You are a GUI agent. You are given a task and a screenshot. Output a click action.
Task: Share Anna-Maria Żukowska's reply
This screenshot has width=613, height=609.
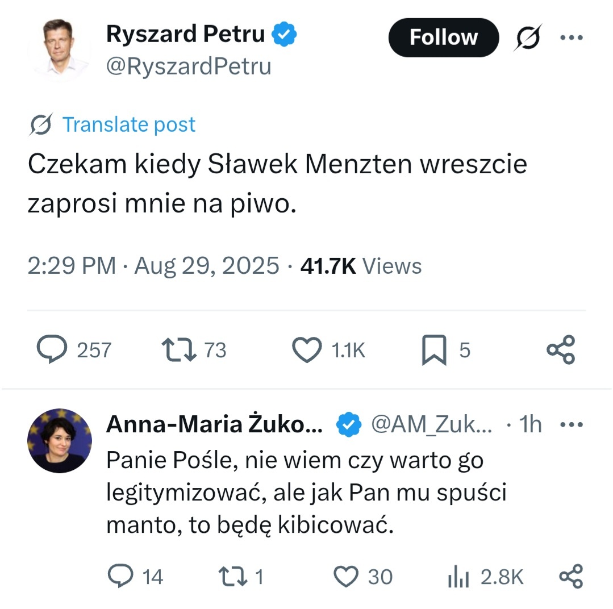click(x=571, y=577)
